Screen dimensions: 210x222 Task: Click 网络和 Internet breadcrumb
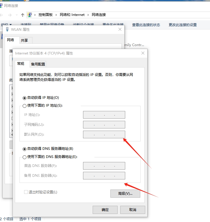[72, 15]
